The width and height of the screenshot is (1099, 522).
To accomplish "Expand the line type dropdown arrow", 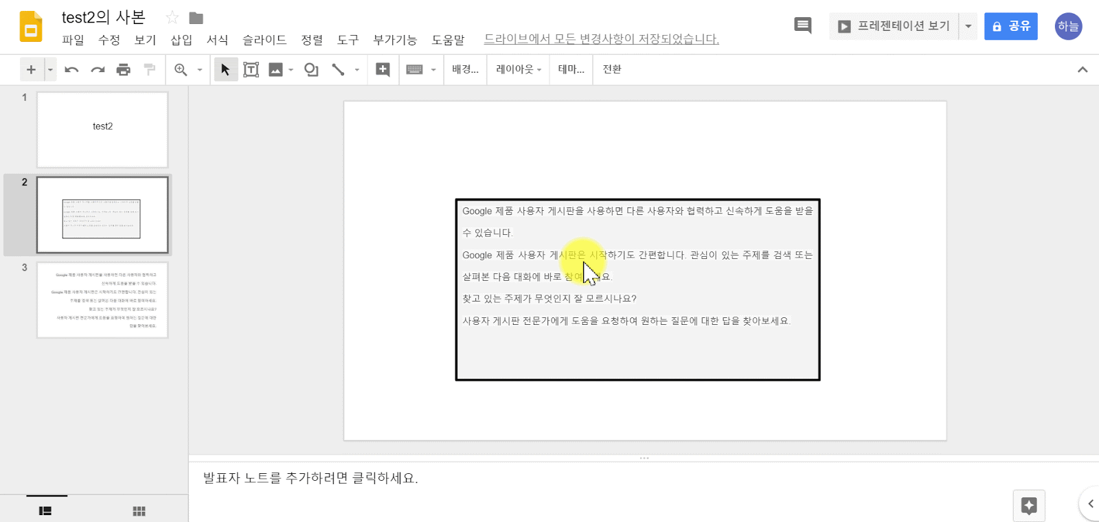I will (x=357, y=69).
